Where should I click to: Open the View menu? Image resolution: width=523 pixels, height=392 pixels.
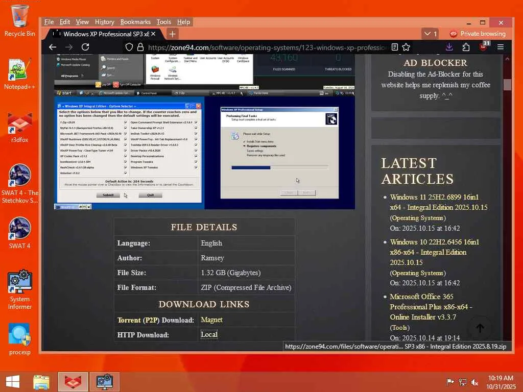[82, 22]
